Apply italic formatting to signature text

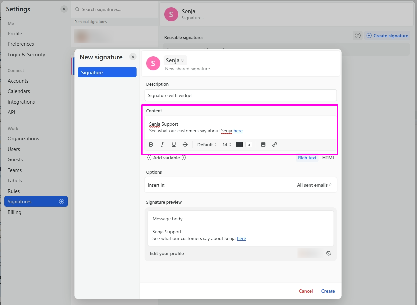pyautogui.click(x=162, y=145)
